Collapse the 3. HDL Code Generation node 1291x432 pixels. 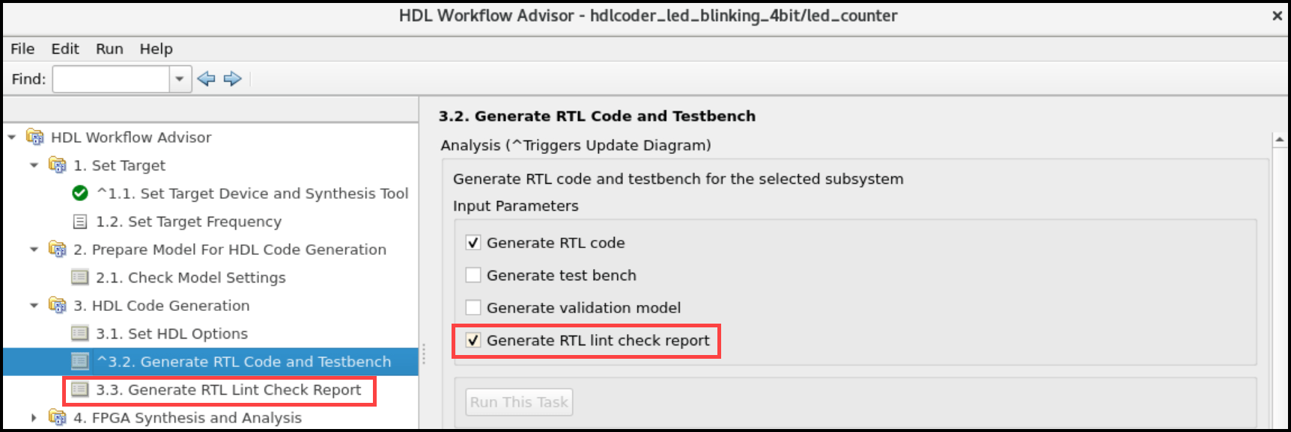tap(34, 306)
